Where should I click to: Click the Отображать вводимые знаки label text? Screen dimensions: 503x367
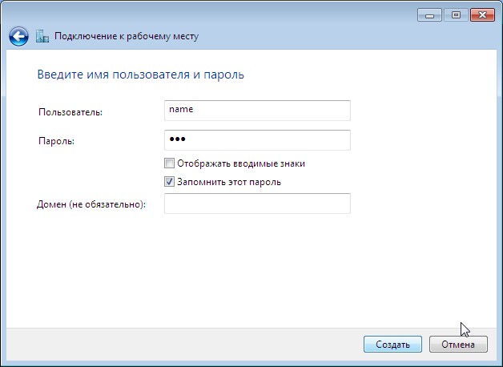point(241,163)
